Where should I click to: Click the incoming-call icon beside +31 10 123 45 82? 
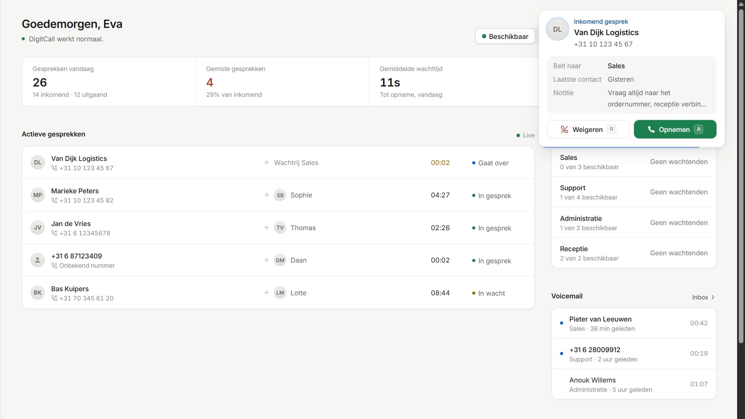pos(54,200)
